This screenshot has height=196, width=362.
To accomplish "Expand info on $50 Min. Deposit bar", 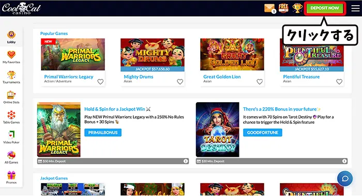I will [186, 161].
